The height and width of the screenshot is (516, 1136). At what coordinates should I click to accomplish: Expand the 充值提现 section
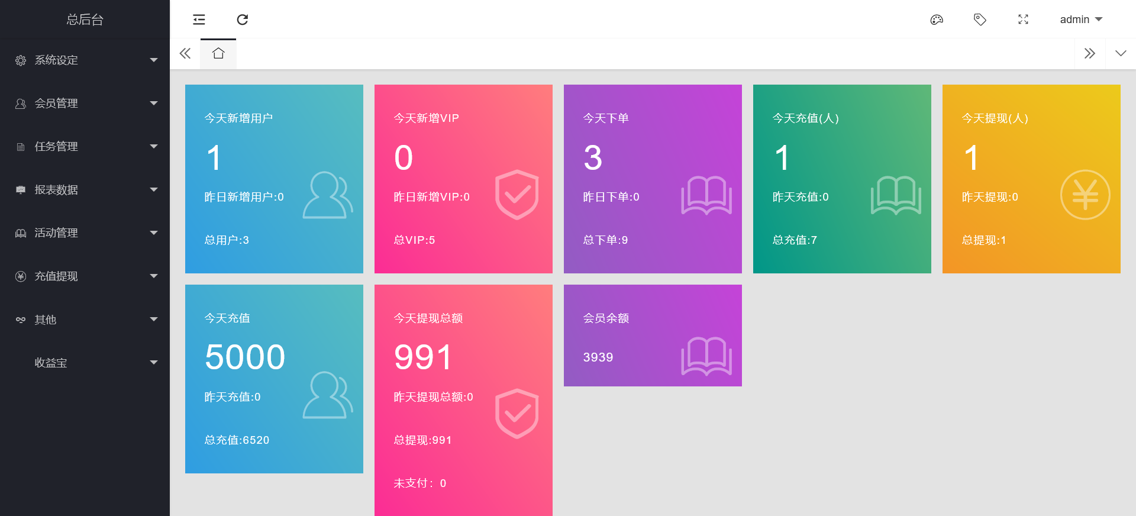pyautogui.click(x=85, y=276)
